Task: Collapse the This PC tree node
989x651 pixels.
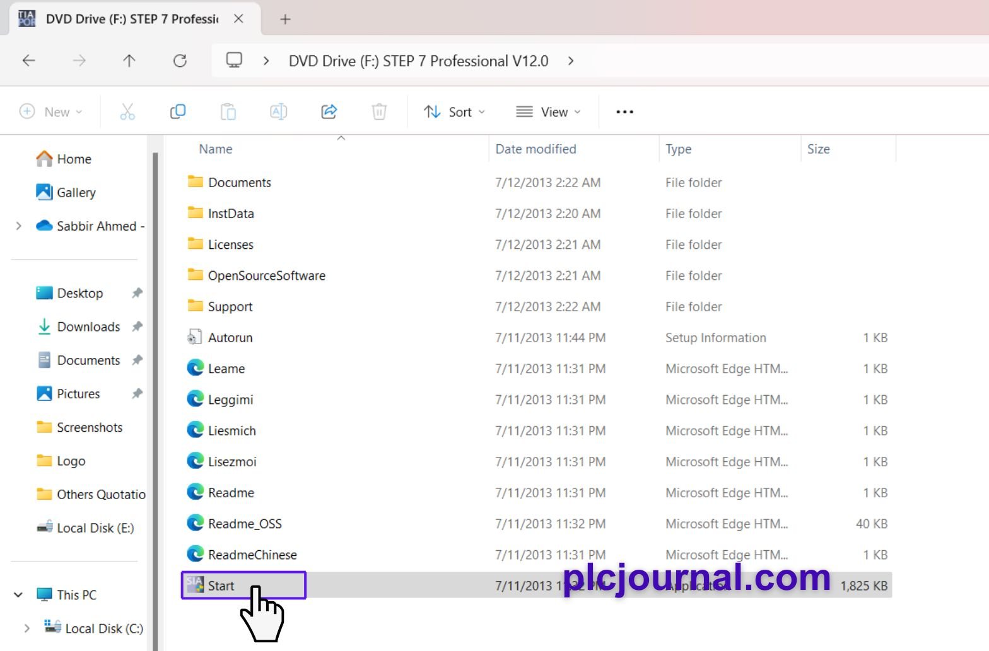Action: 18,594
